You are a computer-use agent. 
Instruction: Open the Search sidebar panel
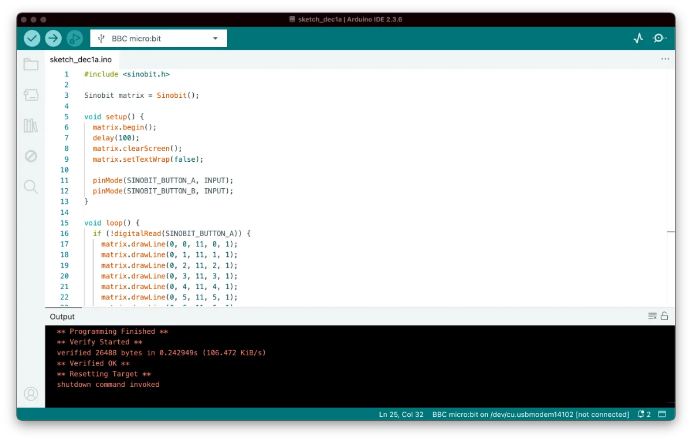pyautogui.click(x=31, y=187)
